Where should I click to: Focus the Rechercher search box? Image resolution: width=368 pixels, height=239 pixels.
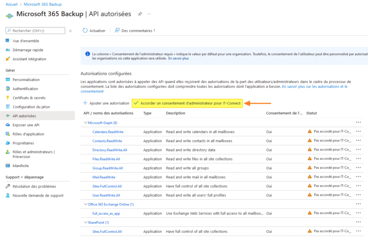(35, 30)
